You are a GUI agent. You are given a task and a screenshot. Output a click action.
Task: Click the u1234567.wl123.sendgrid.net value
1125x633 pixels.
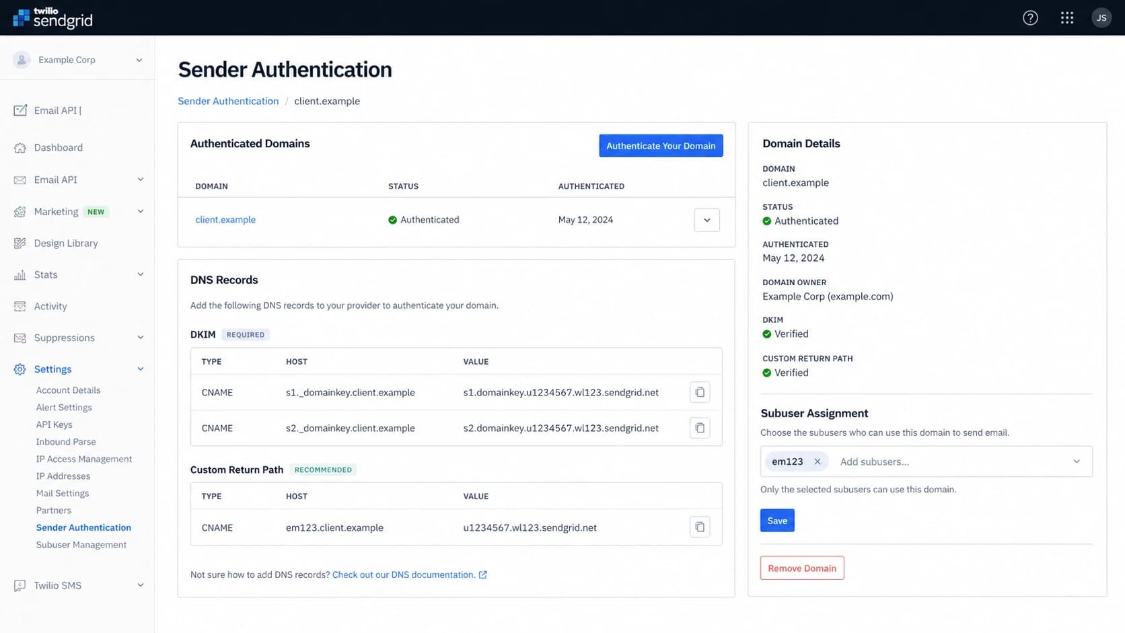pos(530,527)
